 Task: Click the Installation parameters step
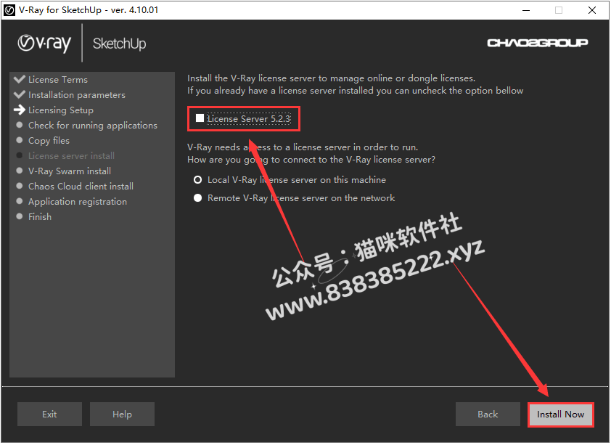pos(77,94)
